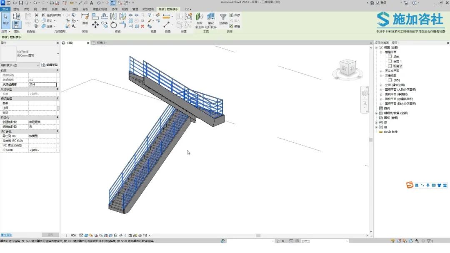Image resolution: width=450 pixels, height=253 pixels.
Task: Click the view horizontal scrollbar thumb
Action: [x=258, y=236]
